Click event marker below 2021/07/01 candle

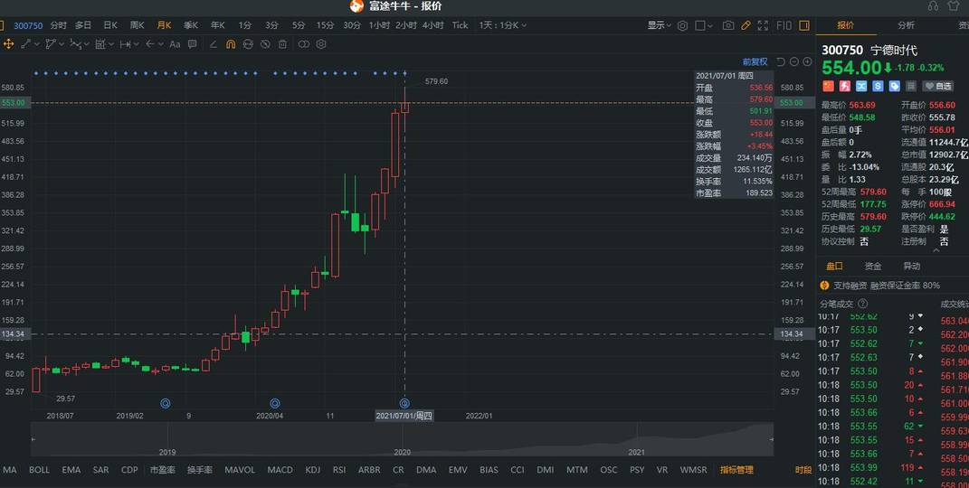tap(404, 403)
